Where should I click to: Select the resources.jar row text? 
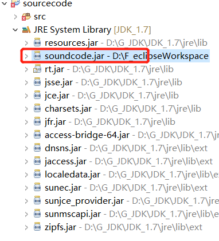click(126, 43)
